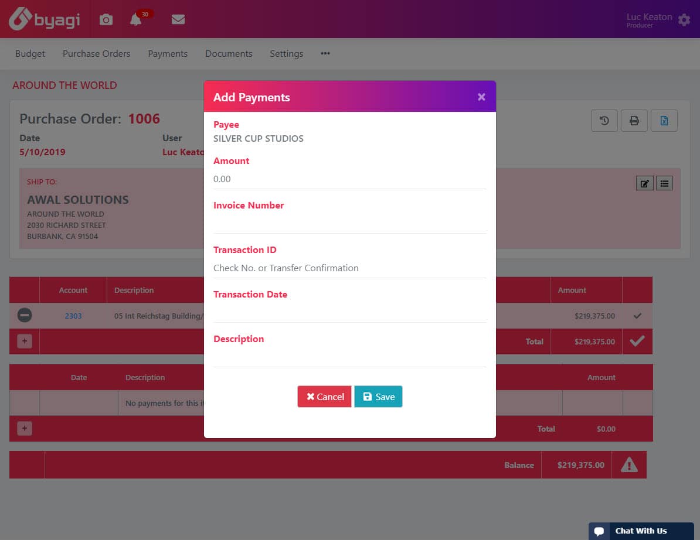Open the notifications bell showing 30 alerts
Viewport: 700px width, 540px height.
[x=135, y=20]
